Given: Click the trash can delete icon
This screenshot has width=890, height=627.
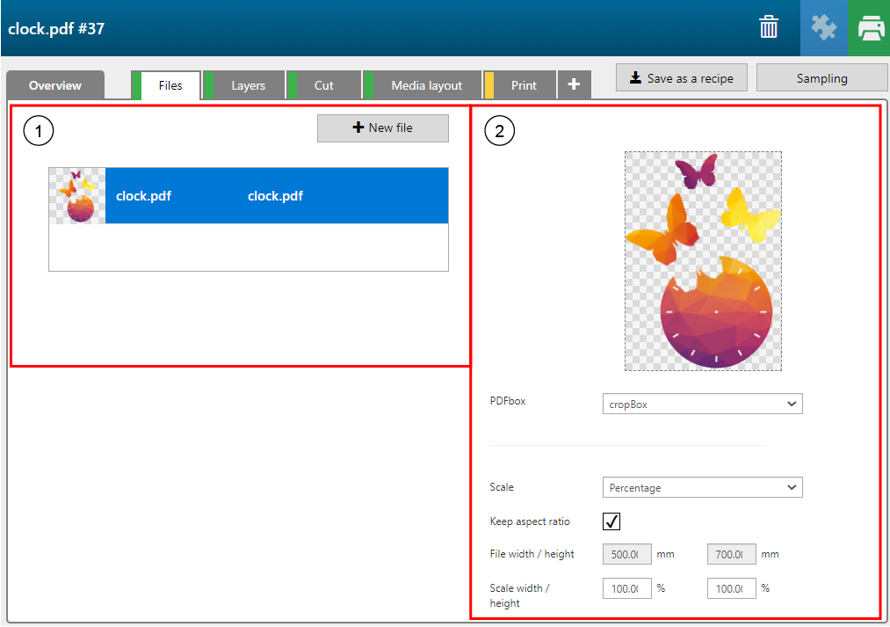Looking at the screenshot, I should pyautogui.click(x=769, y=28).
